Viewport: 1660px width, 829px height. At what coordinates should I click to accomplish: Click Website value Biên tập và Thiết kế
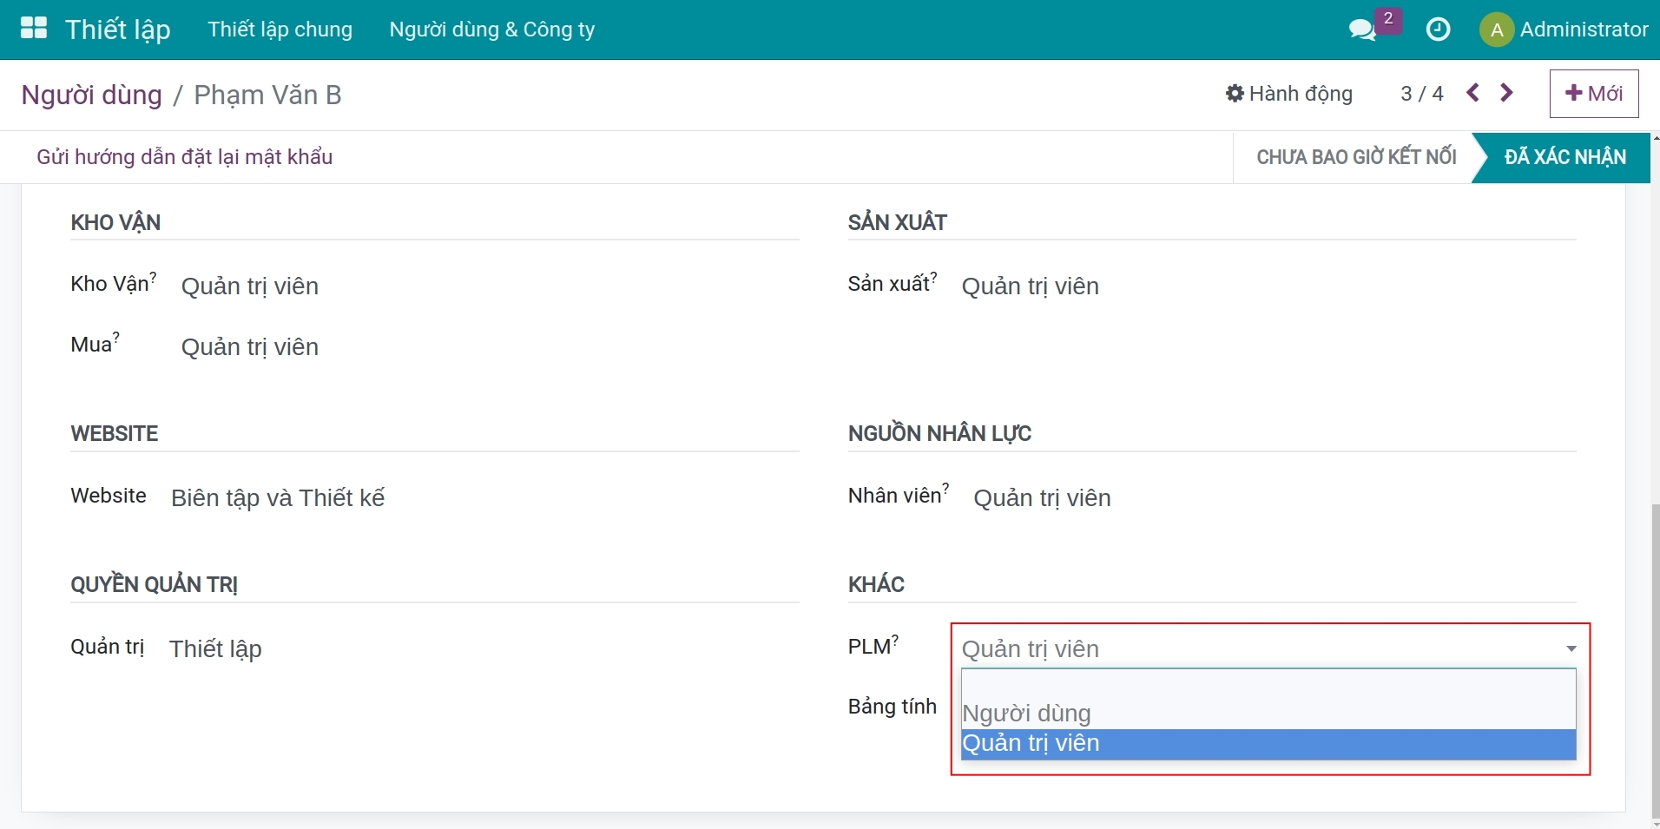(x=278, y=498)
